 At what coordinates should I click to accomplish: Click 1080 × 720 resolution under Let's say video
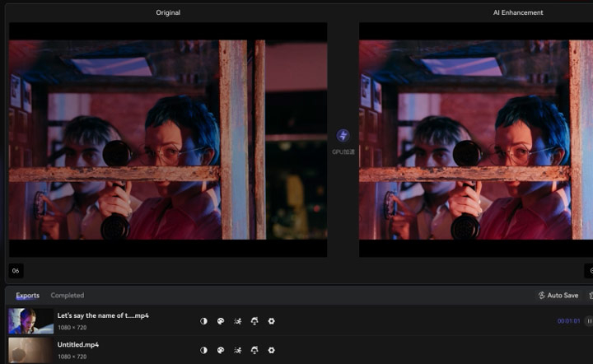[72, 327]
